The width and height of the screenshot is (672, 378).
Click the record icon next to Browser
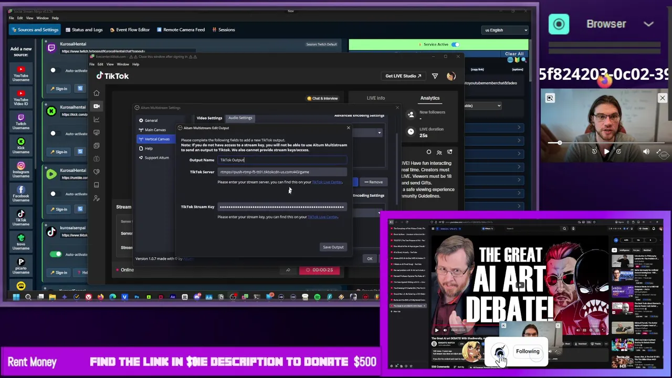[559, 24]
